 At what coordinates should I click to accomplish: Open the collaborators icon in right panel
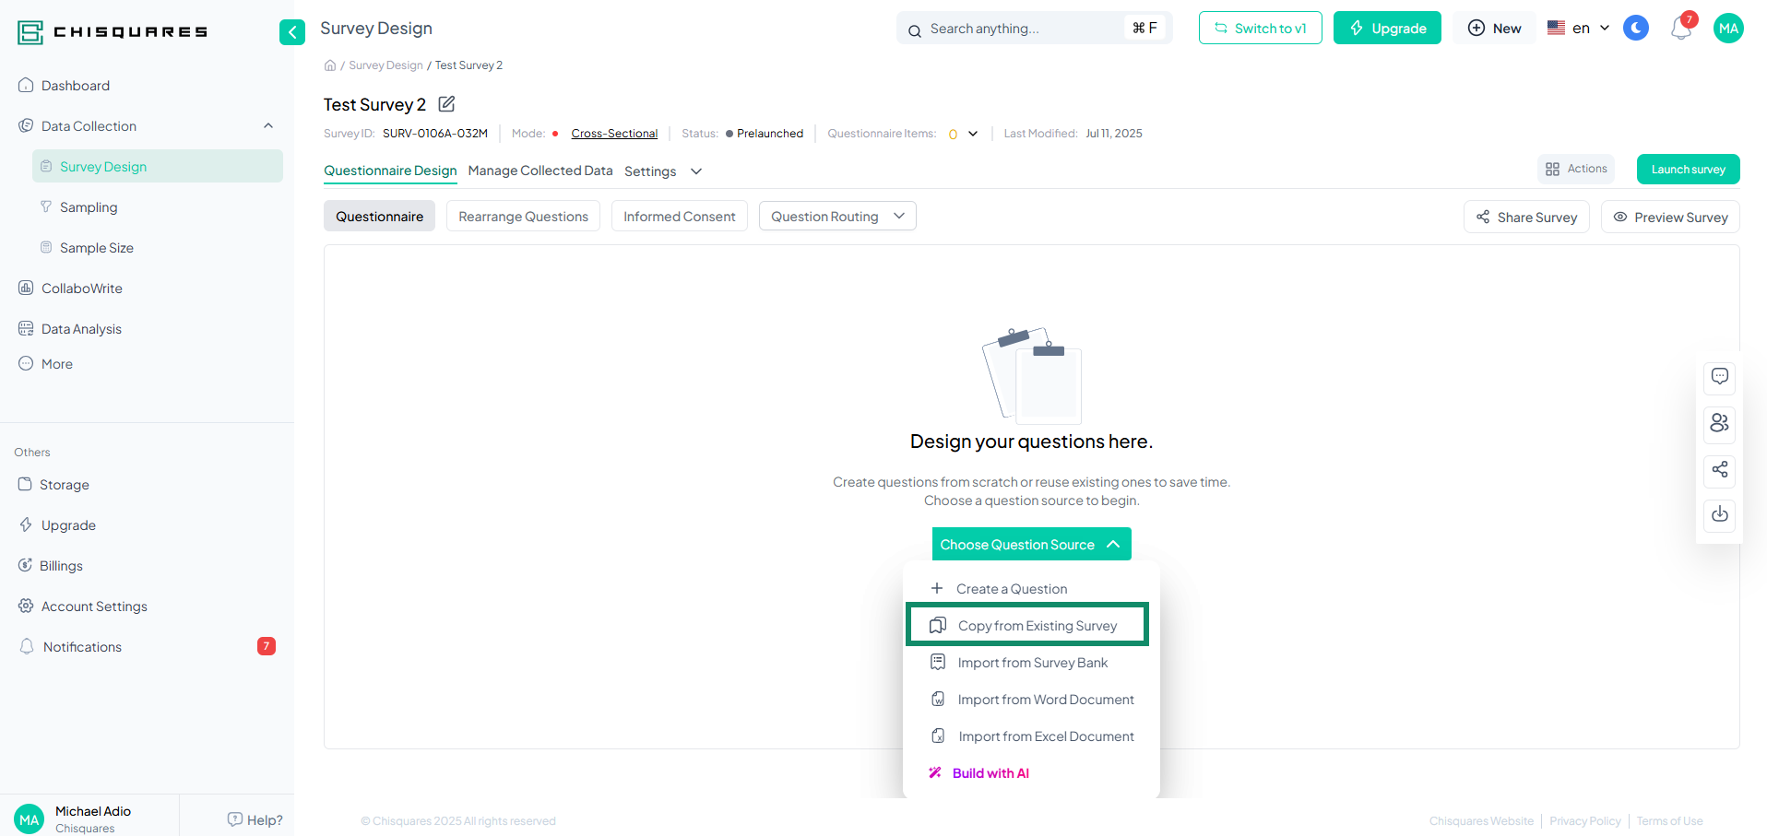click(1719, 423)
